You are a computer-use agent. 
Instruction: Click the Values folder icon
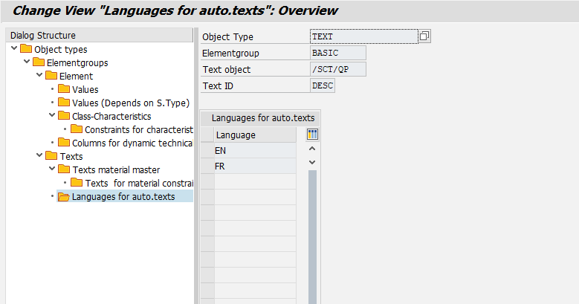click(64, 90)
